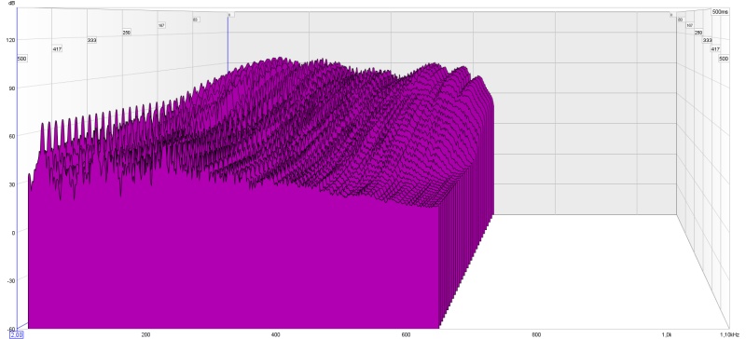
Task: Click the 333 time label on right wall
Action: tap(708, 40)
